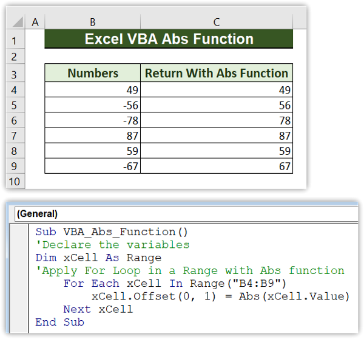
Task: Select cell B7 containing 87
Action: click(93, 135)
